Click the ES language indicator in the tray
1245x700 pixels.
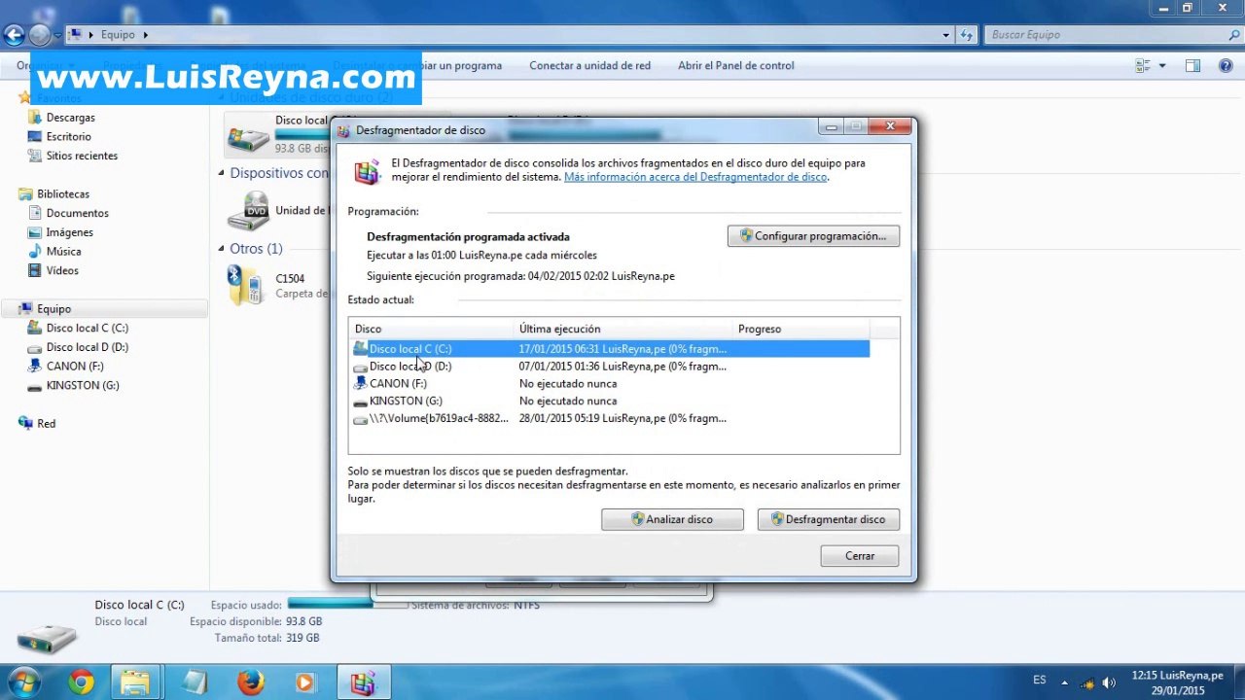1040,681
